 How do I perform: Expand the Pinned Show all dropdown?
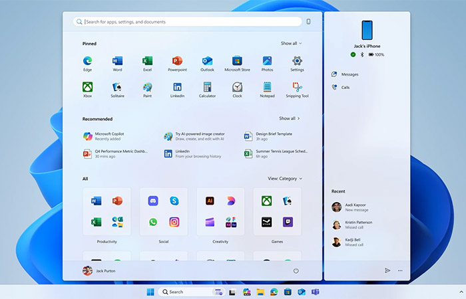tap(291, 43)
